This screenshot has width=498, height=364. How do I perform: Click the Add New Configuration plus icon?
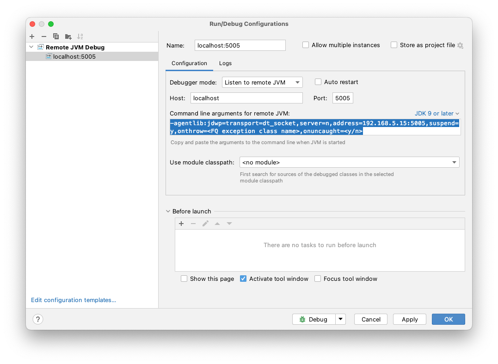tap(32, 36)
